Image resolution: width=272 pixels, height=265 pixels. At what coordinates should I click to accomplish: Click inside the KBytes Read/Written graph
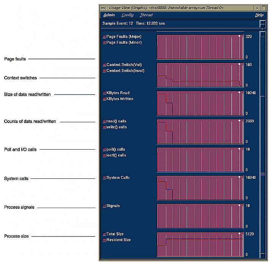click(x=200, y=103)
